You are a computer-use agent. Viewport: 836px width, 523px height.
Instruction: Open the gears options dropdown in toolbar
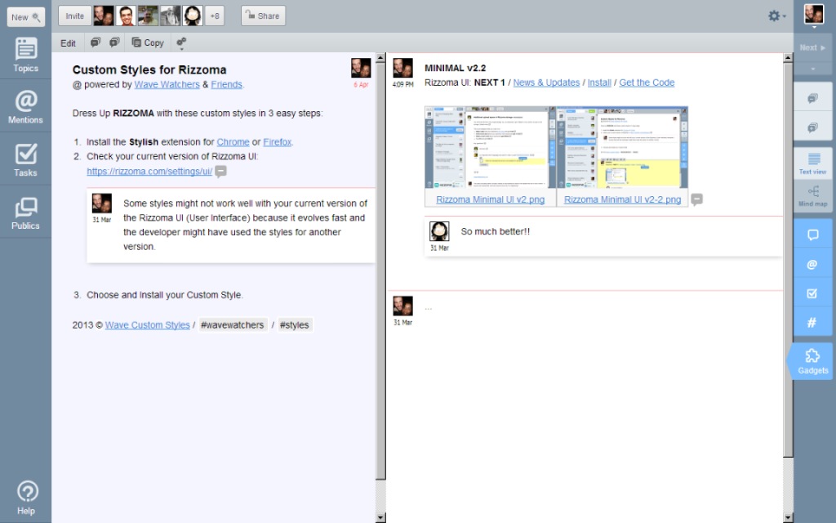tap(181, 42)
